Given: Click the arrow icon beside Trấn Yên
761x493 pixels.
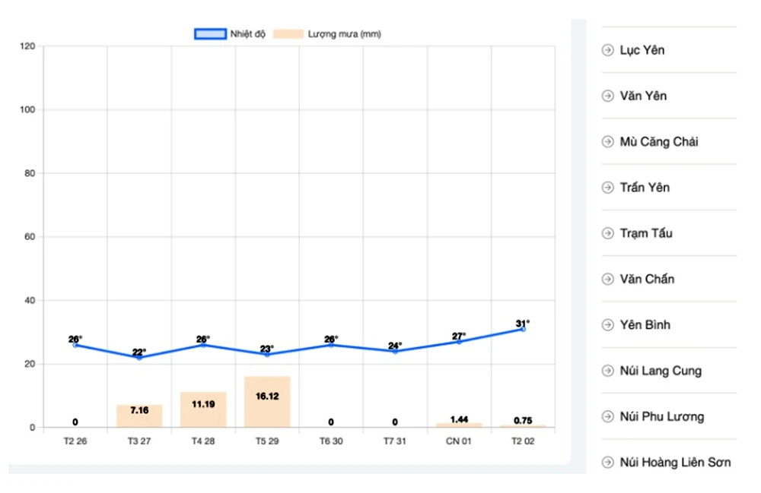Looking at the screenshot, I should [x=607, y=188].
